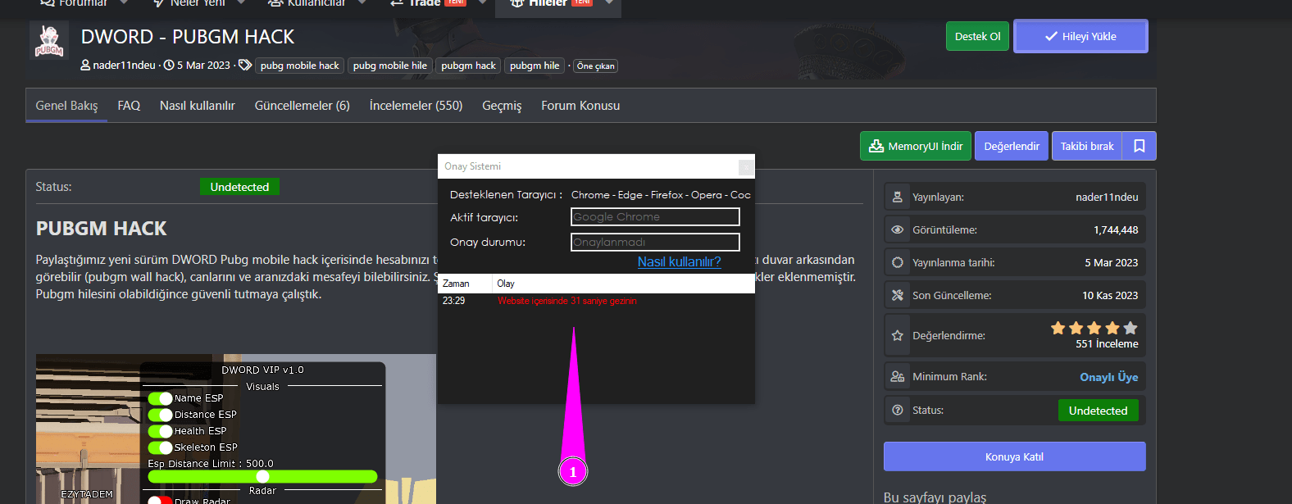Image resolution: width=1292 pixels, height=504 pixels.
Task: Expand the Kullanıcılar dropdown arrow
Action: point(362,2)
